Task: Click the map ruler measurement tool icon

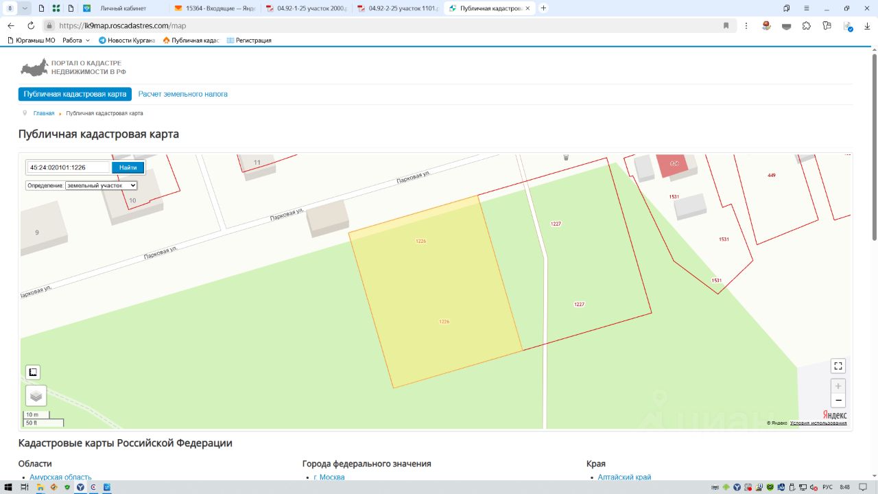Action: 33,373
